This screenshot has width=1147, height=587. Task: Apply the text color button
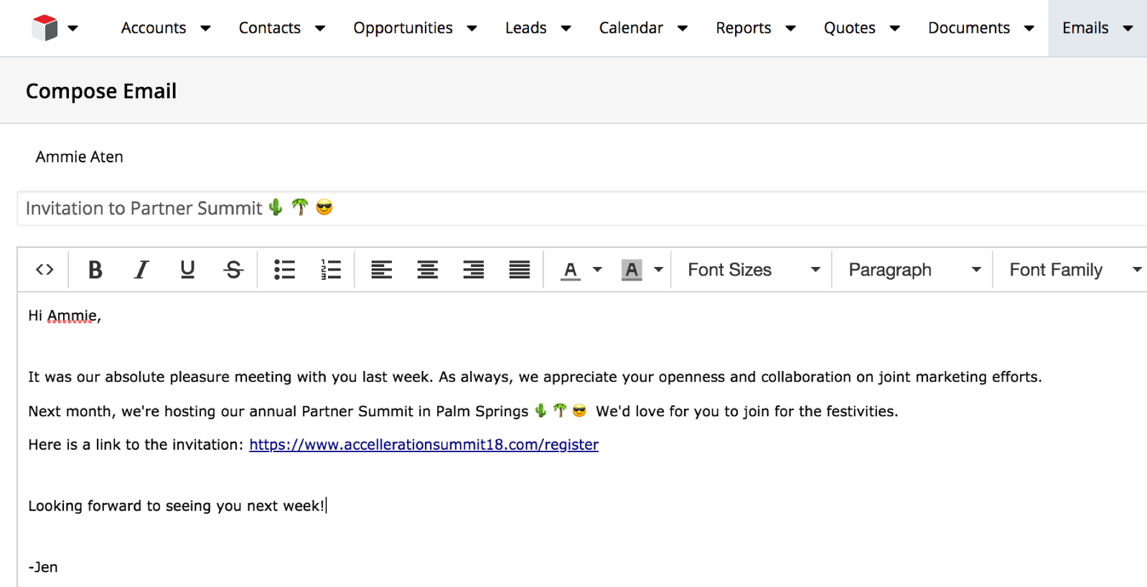coord(571,270)
